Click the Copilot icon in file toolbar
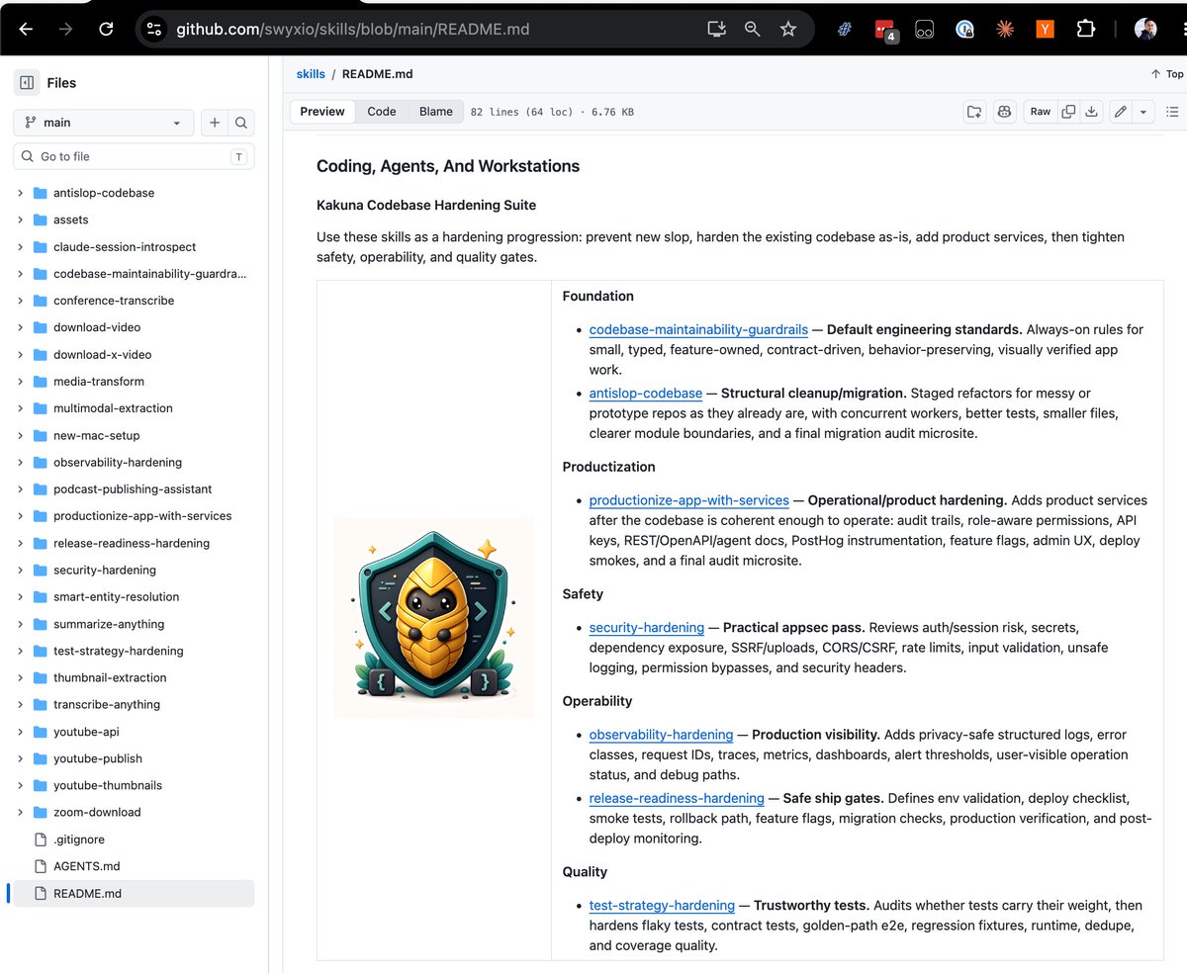Image resolution: width=1187 pixels, height=973 pixels. point(1005,112)
